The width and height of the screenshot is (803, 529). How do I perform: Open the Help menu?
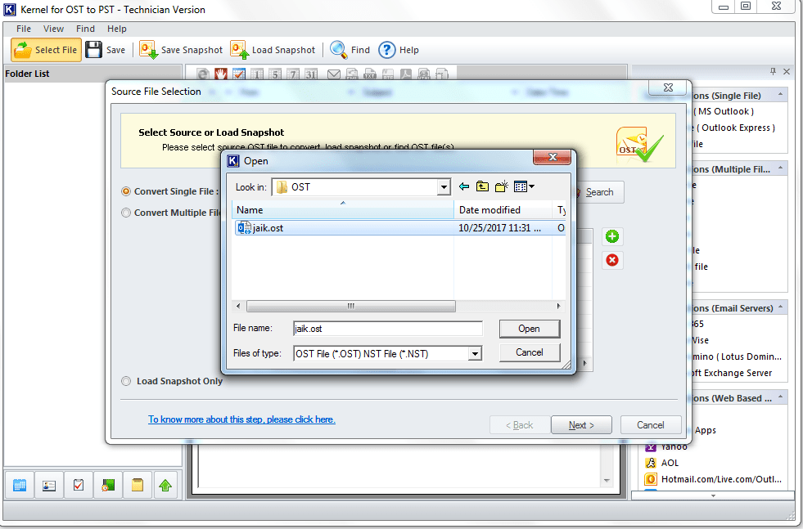tap(117, 29)
